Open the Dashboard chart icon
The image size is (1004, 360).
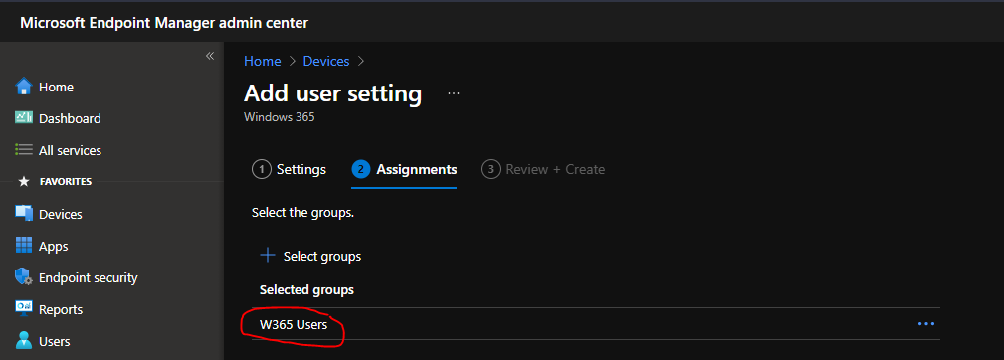click(24, 118)
